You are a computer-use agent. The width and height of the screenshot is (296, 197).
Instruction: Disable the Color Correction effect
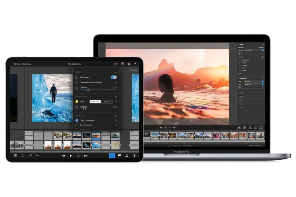tap(77, 120)
